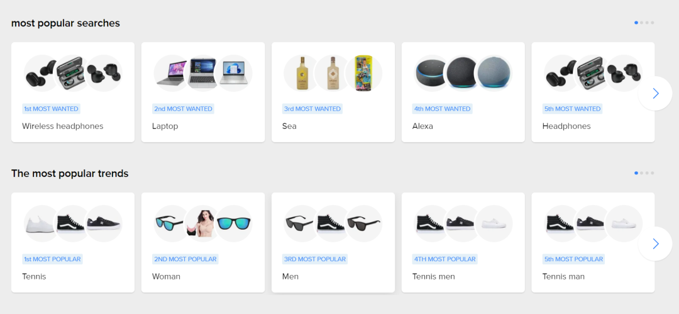679x314 pixels.
Task: Click the charging case earbuds thumbnail in first card
Action: coord(73,73)
